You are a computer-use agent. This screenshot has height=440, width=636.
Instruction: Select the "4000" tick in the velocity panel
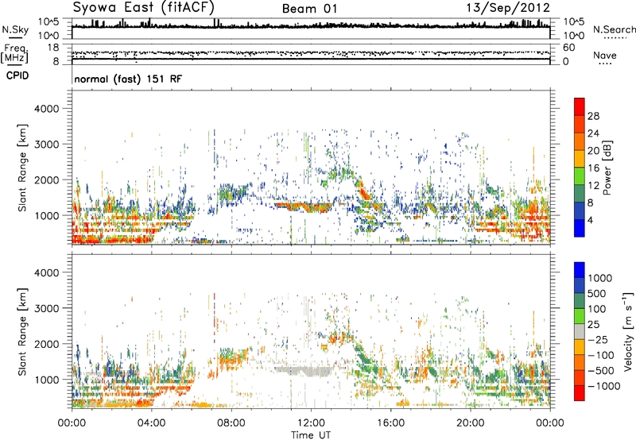(x=47, y=272)
